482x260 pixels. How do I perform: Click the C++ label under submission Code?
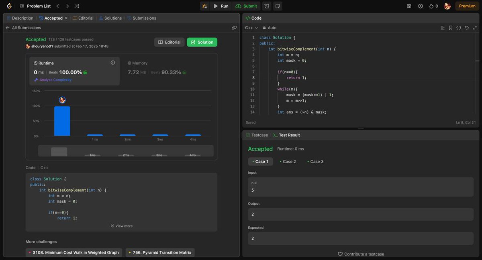[44, 168]
